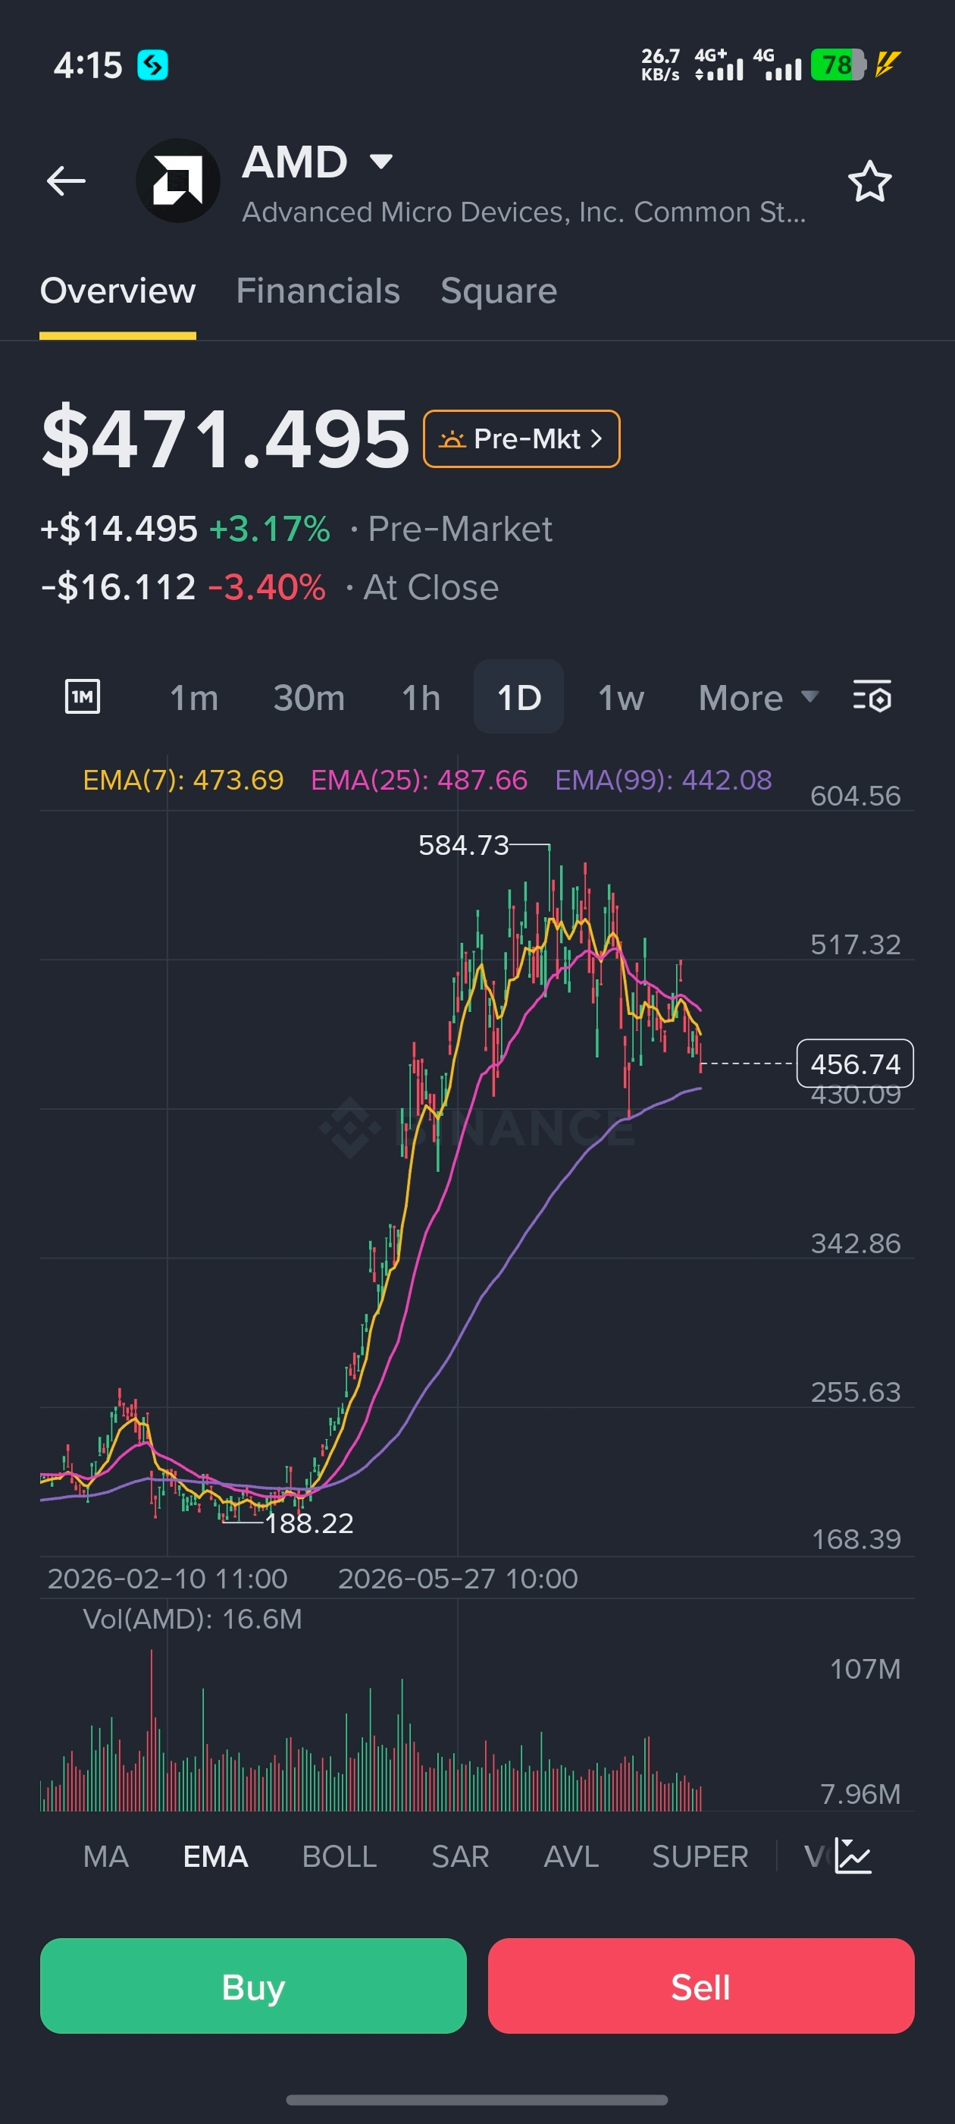Select the 1w timeframe
The height and width of the screenshot is (2124, 955).
621,698
